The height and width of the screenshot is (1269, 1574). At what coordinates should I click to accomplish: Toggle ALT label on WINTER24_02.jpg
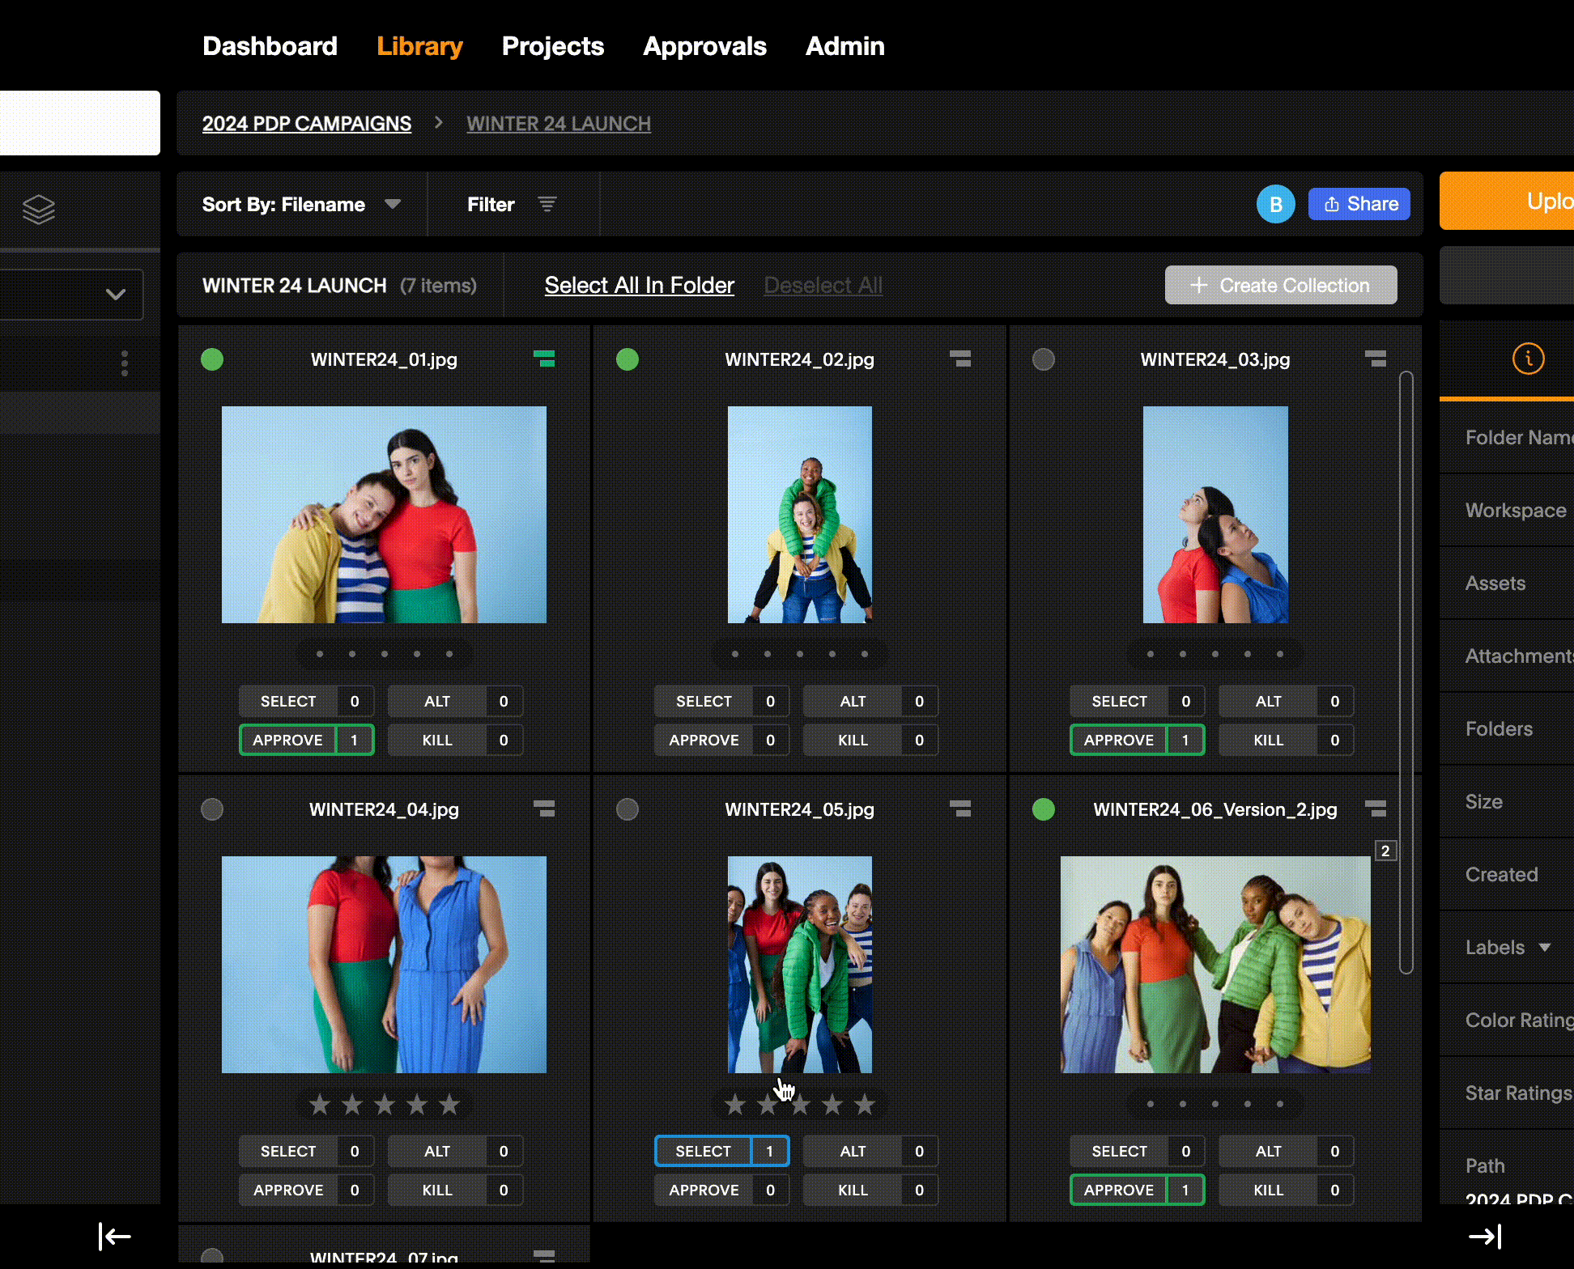[870, 701]
